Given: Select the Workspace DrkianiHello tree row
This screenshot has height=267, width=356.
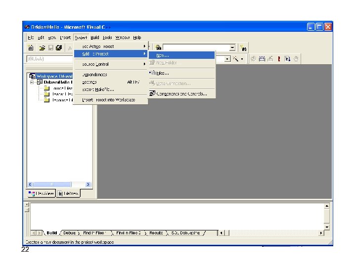Looking at the screenshot, I should [x=54, y=76].
